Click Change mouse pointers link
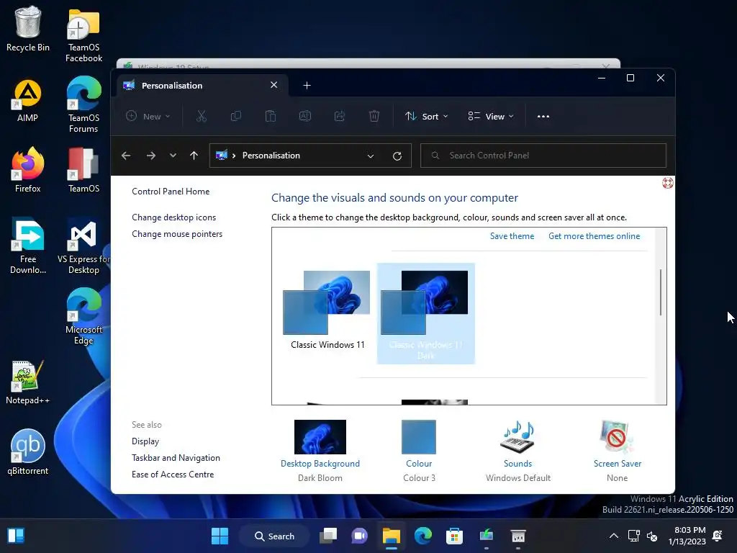This screenshot has height=553, width=737. [177, 234]
